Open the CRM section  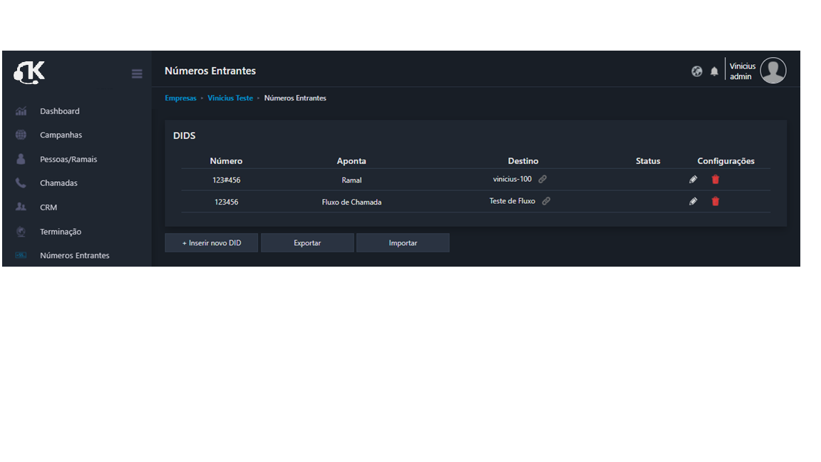click(x=48, y=207)
